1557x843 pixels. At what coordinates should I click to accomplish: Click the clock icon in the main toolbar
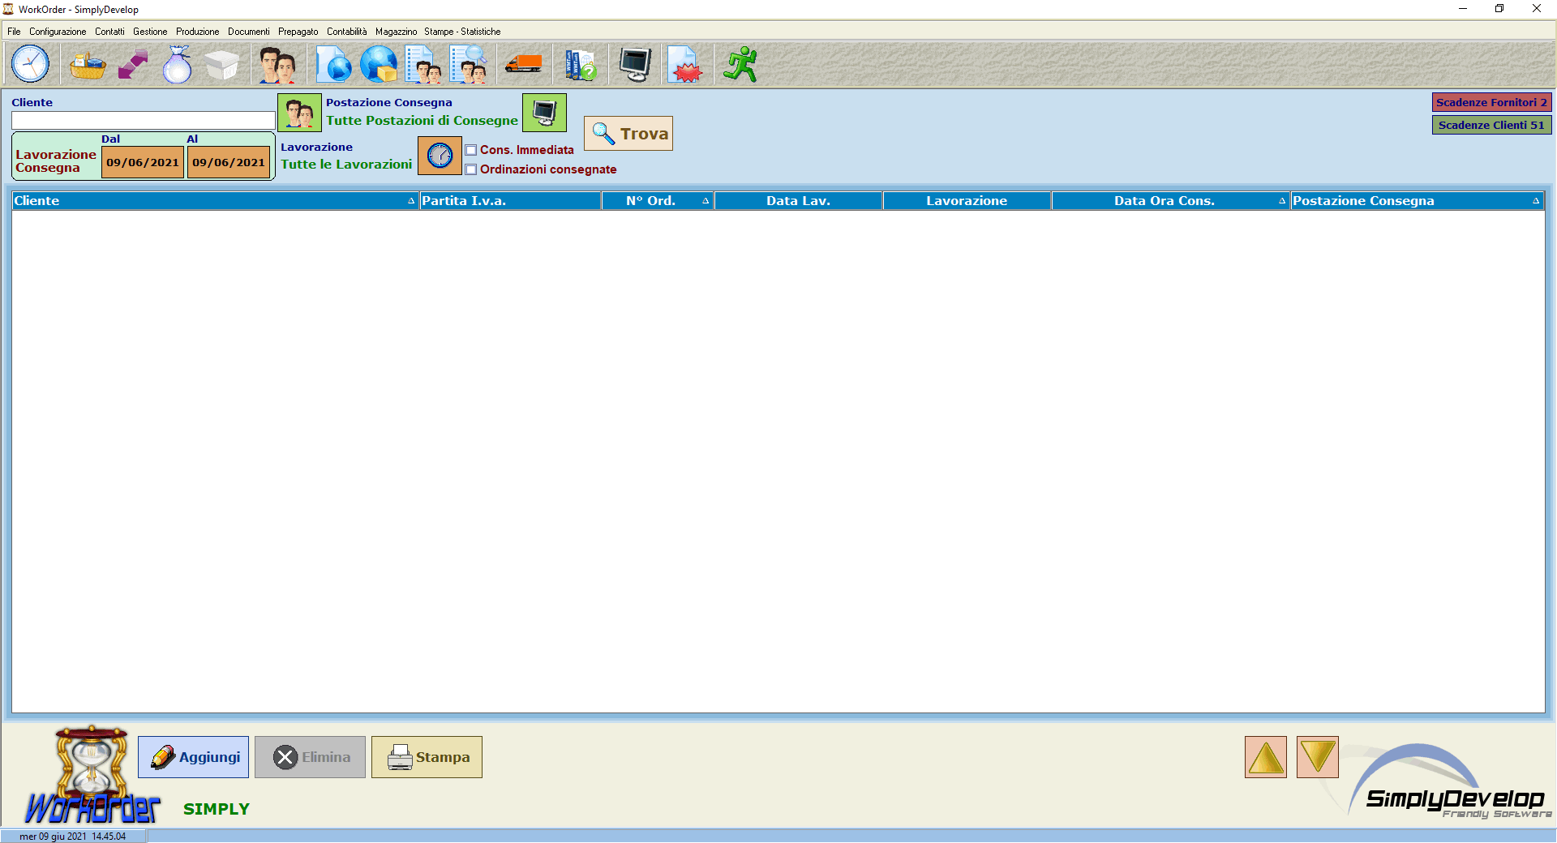[x=31, y=64]
